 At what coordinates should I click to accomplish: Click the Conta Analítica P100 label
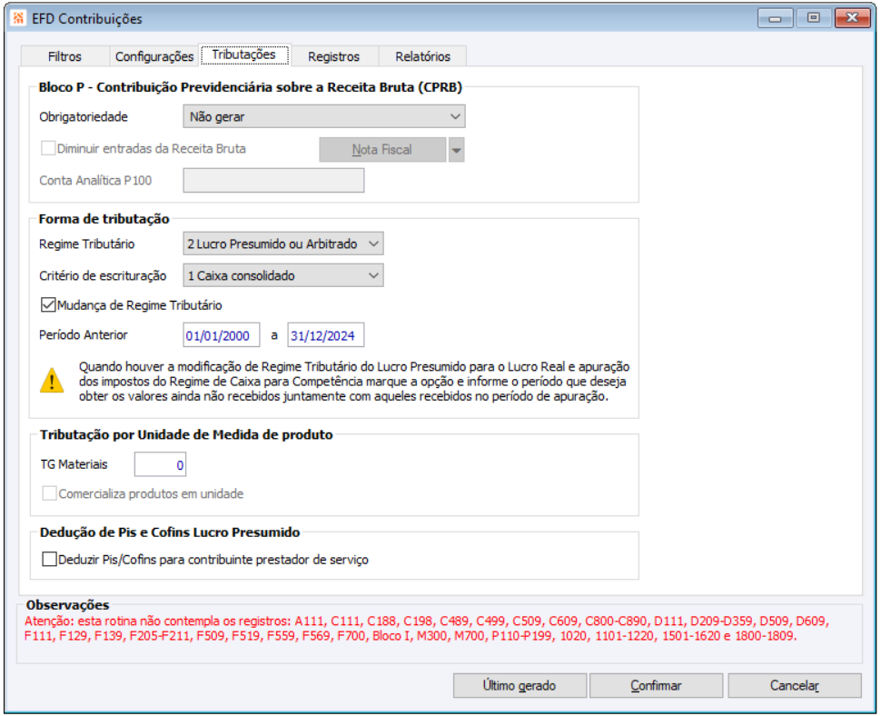point(95,181)
